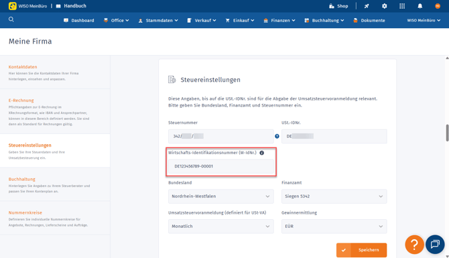Click the Dokumente folder icon
This screenshot has height=258, width=449.
[x=355, y=20]
